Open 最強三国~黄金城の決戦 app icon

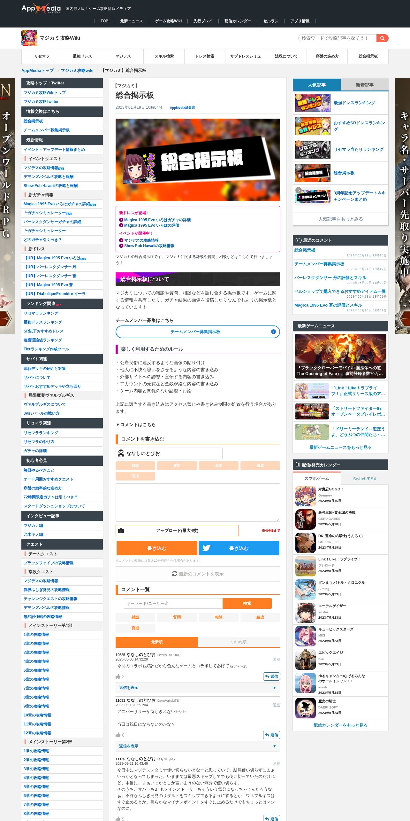point(306,520)
